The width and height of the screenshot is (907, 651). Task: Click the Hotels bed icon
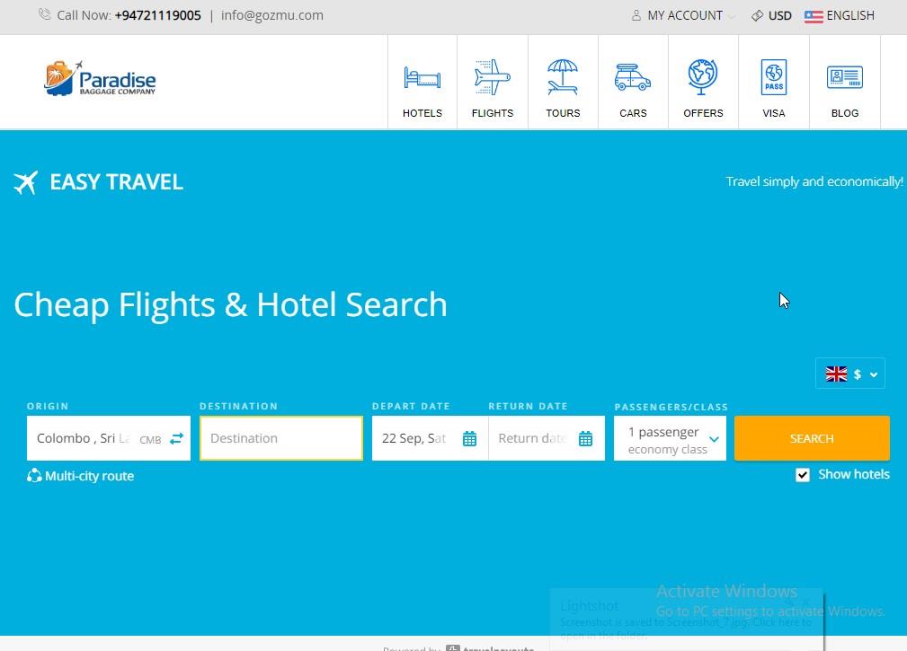422,77
